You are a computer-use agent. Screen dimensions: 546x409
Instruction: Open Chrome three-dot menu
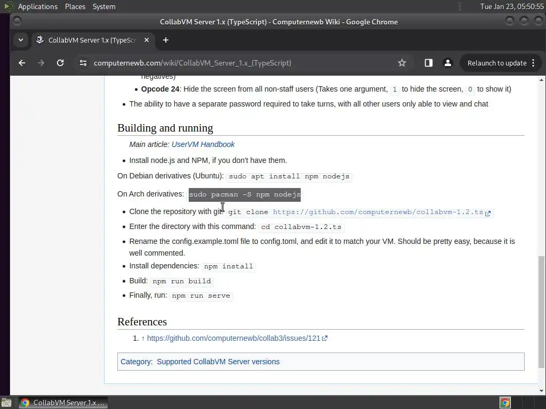[x=533, y=63]
